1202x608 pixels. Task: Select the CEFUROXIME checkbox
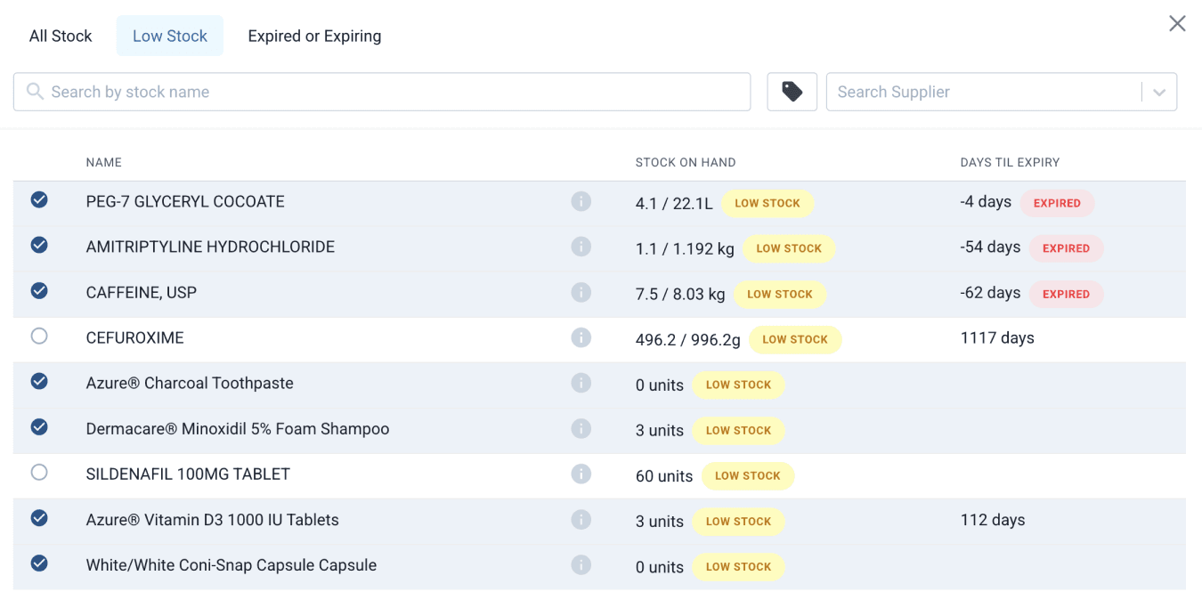tap(39, 336)
